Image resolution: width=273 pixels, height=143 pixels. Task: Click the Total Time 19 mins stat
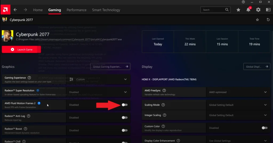click(254, 42)
